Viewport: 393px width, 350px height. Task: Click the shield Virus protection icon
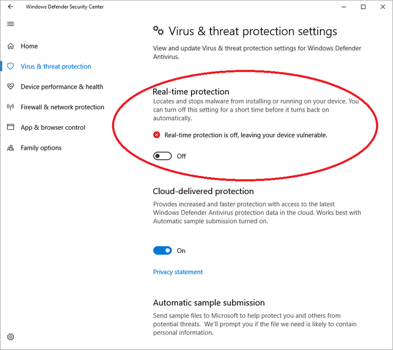[x=11, y=67]
